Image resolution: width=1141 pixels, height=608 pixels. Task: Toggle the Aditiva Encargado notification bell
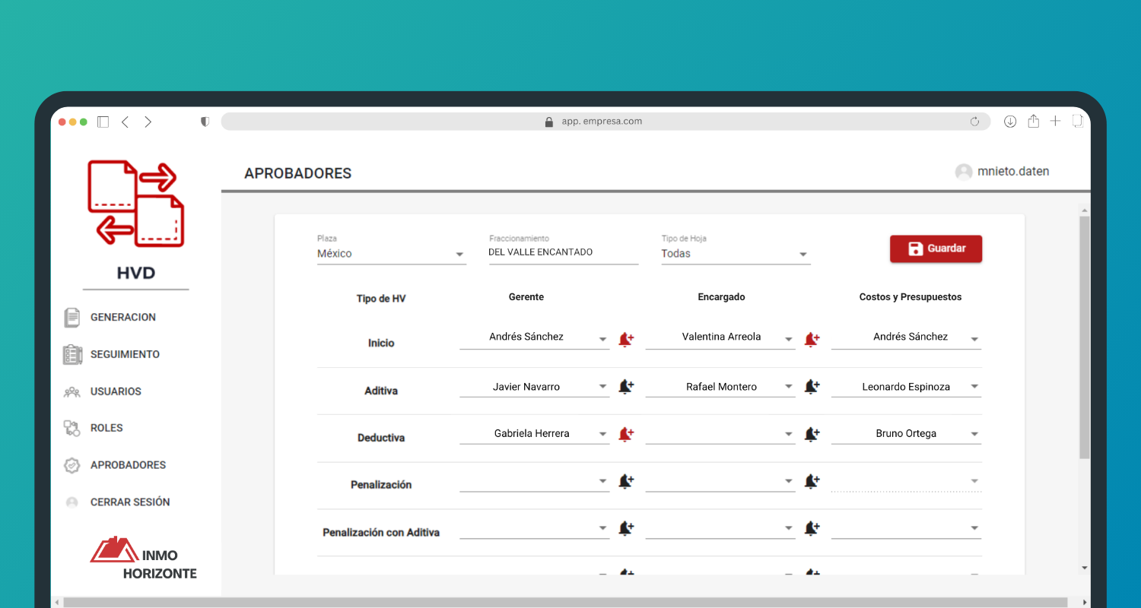pos(812,387)
